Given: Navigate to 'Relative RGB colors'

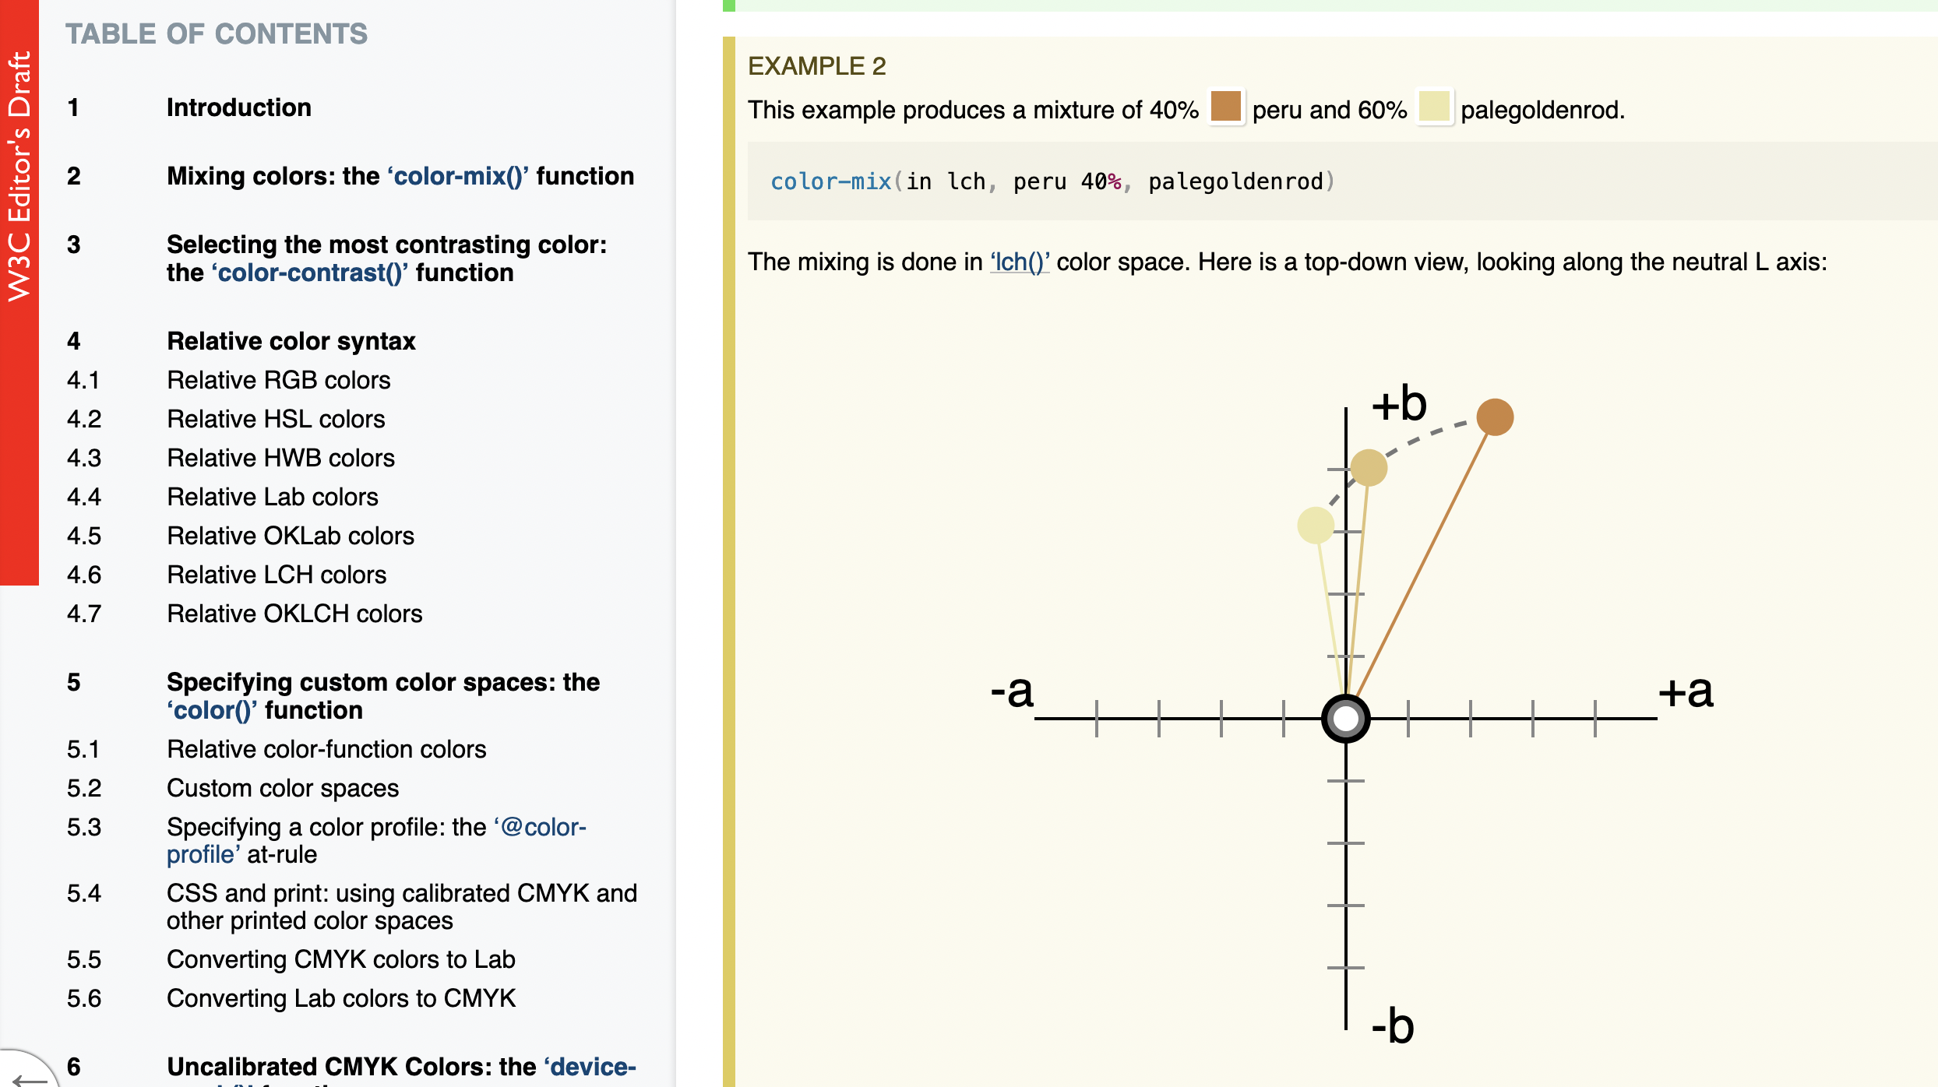Looking at the screenshot, I should 278,380.
